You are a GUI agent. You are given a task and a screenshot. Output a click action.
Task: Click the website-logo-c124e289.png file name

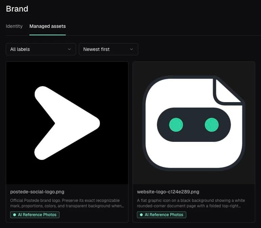click(168, 192)
